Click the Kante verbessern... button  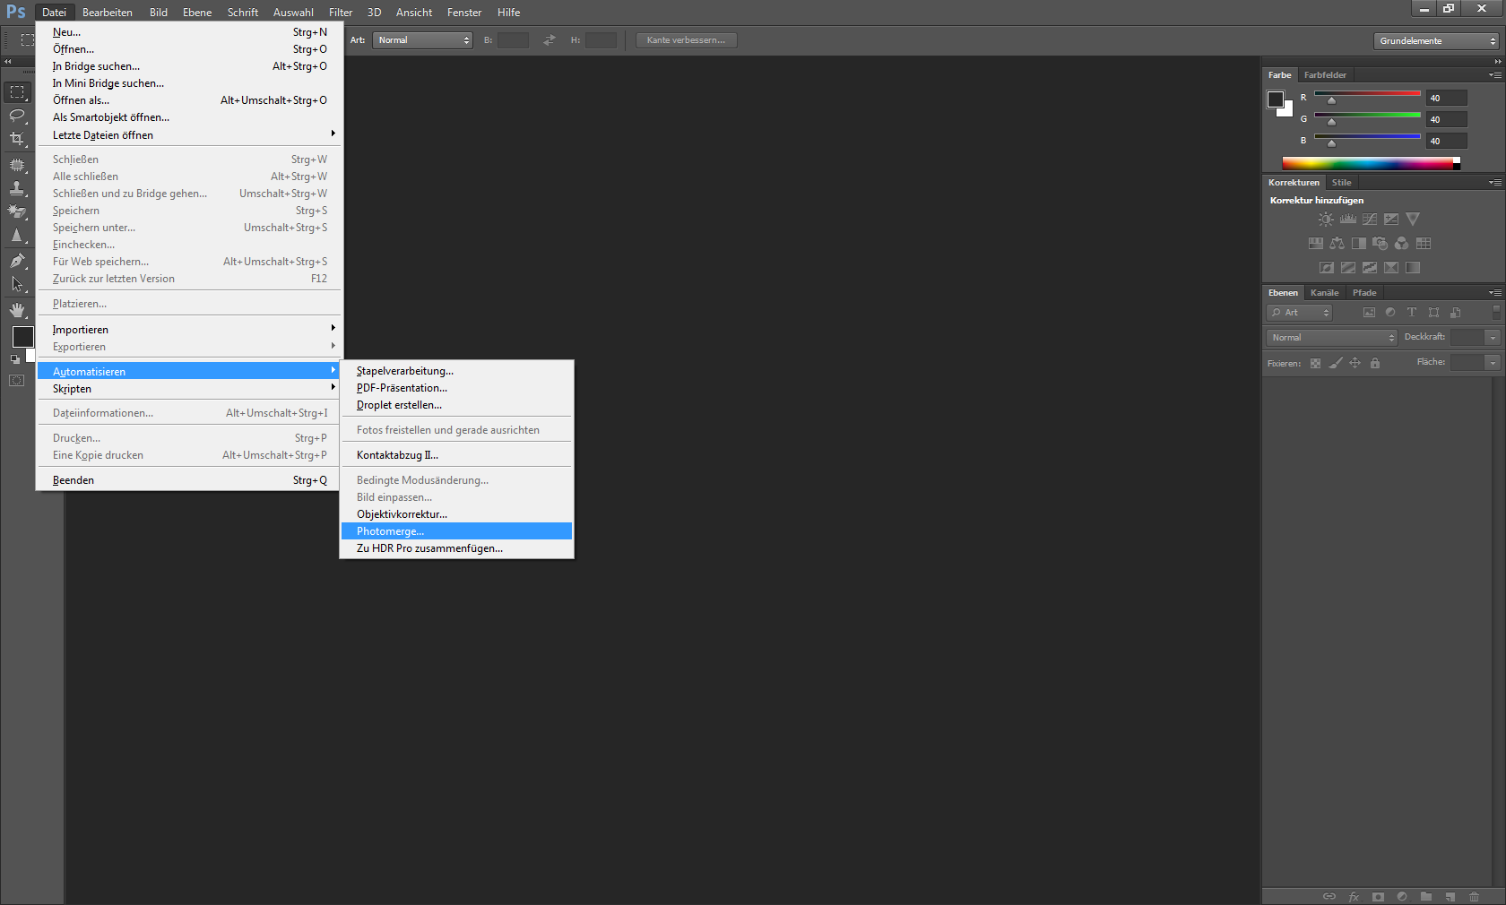point(687,40)
